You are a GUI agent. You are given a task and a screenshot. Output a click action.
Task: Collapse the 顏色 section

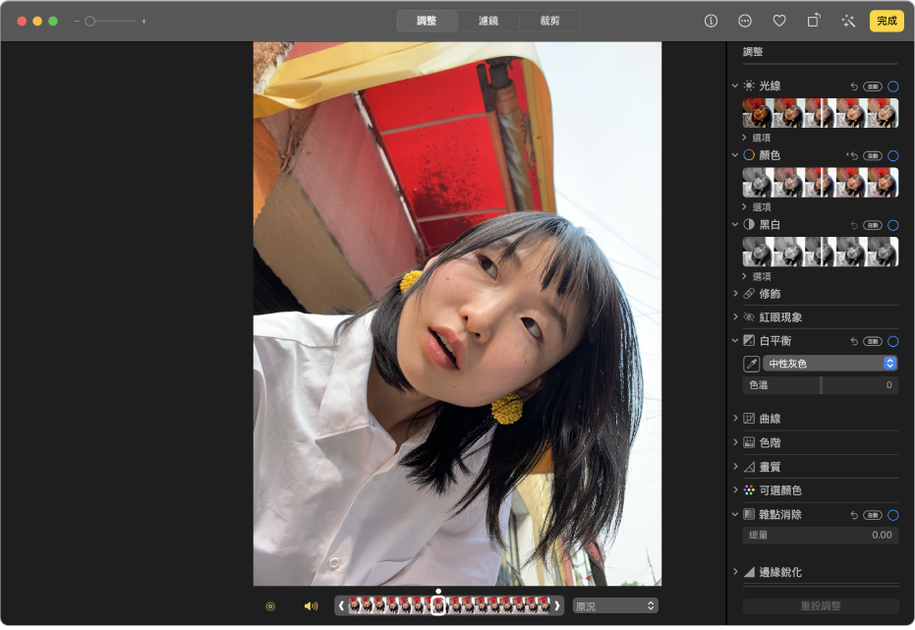point(735,155)
